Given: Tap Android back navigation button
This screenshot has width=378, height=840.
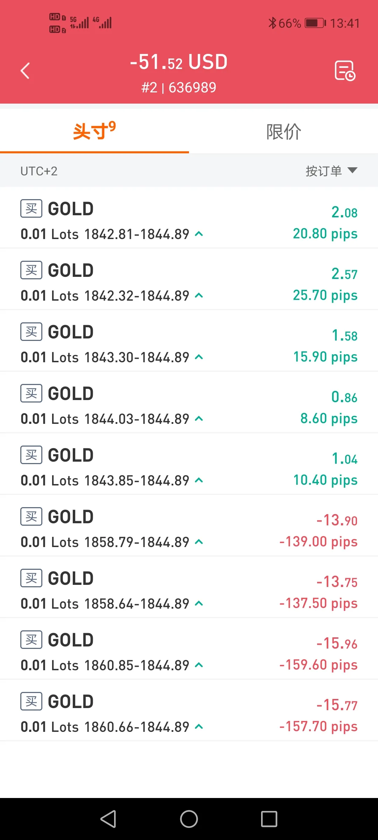Looking at the screenshot, I should (108, 819).
